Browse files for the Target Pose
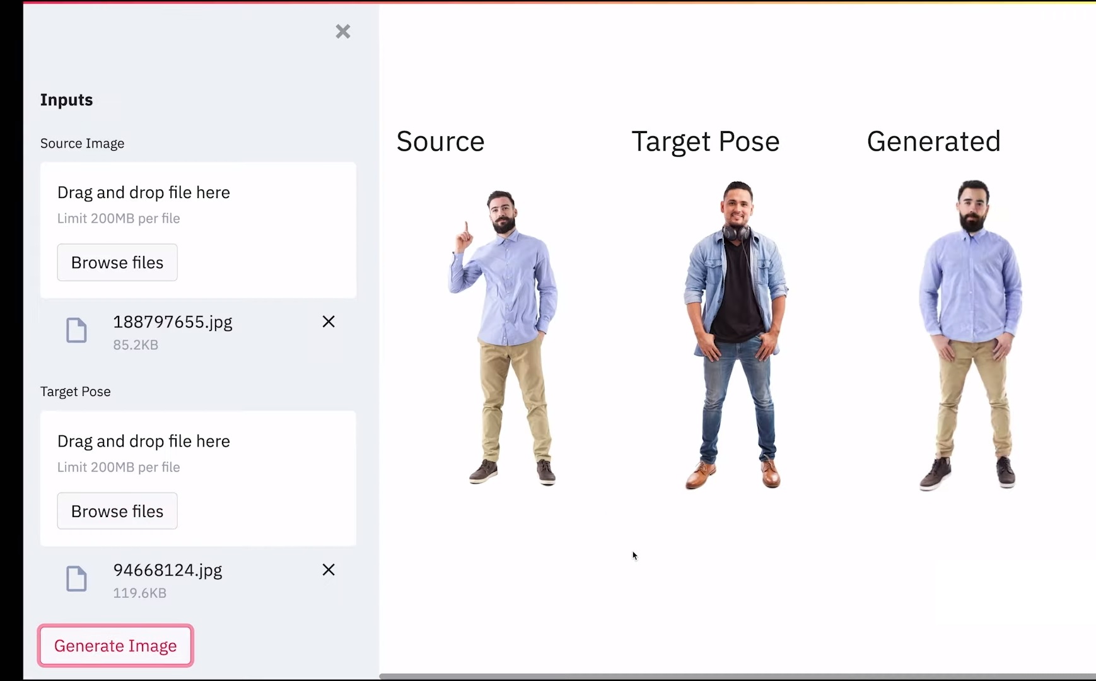Screen dimensions: 1096x681 [117, 511]
